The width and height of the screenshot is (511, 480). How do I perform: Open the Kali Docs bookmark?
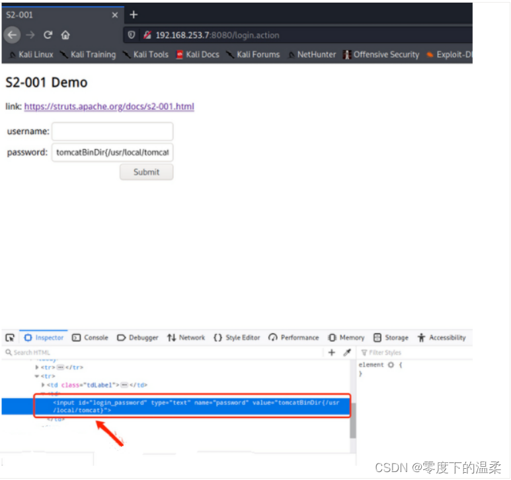coord(198,54)
